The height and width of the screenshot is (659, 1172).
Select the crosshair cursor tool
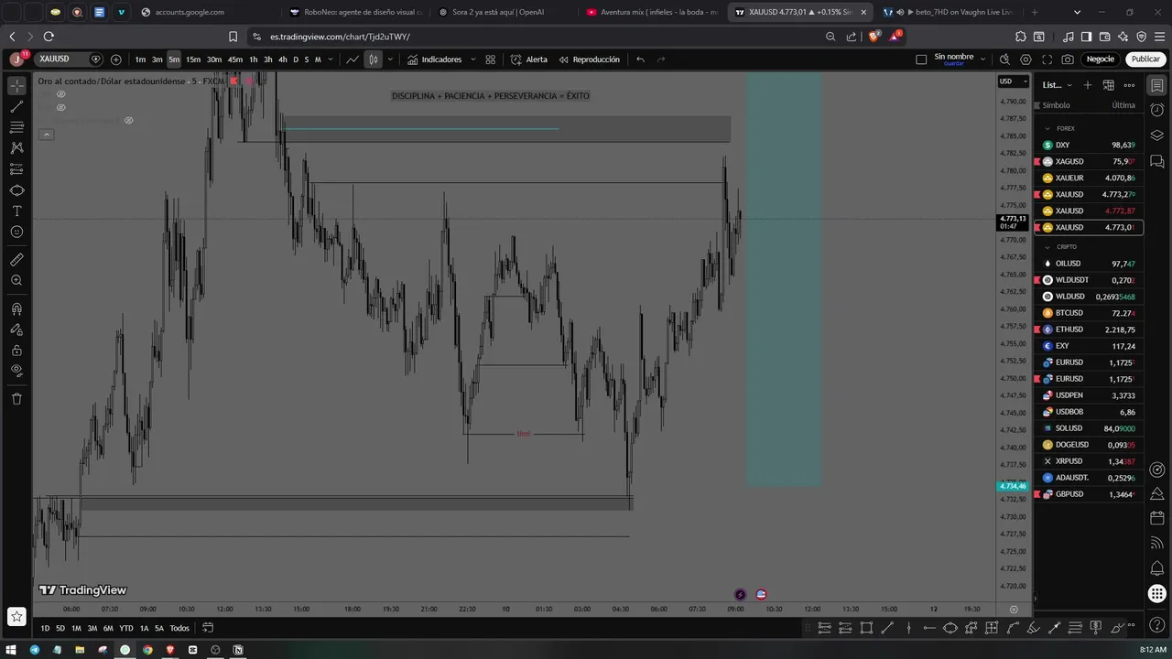16,85
